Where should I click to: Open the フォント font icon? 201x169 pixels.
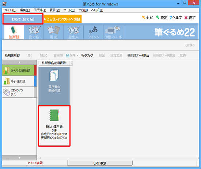(x=93, y=32)
